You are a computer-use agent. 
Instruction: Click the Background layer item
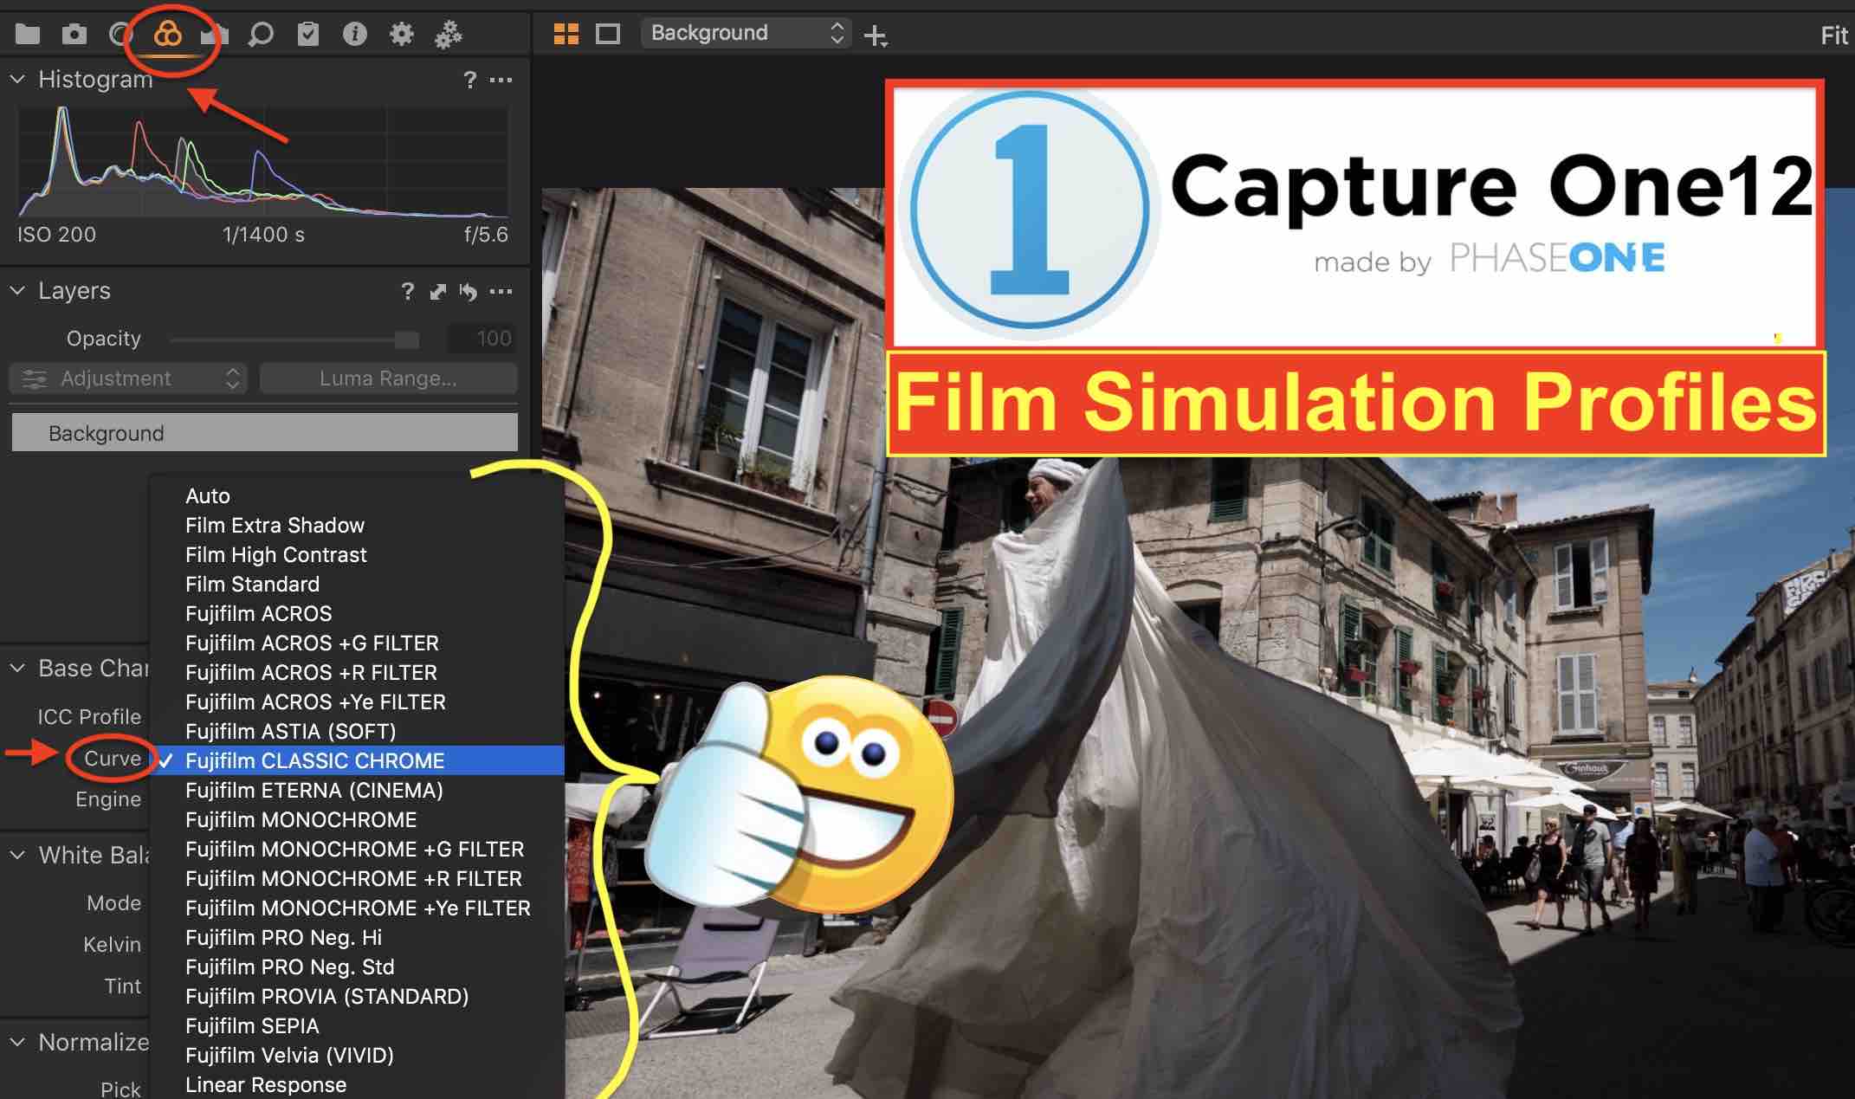263,432
